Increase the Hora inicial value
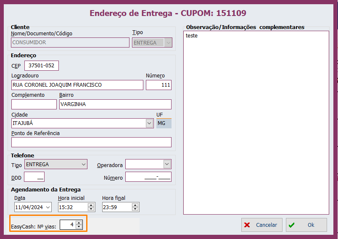Image resolution: width=338 pixels, height=239 pixels. click(91, 205)
